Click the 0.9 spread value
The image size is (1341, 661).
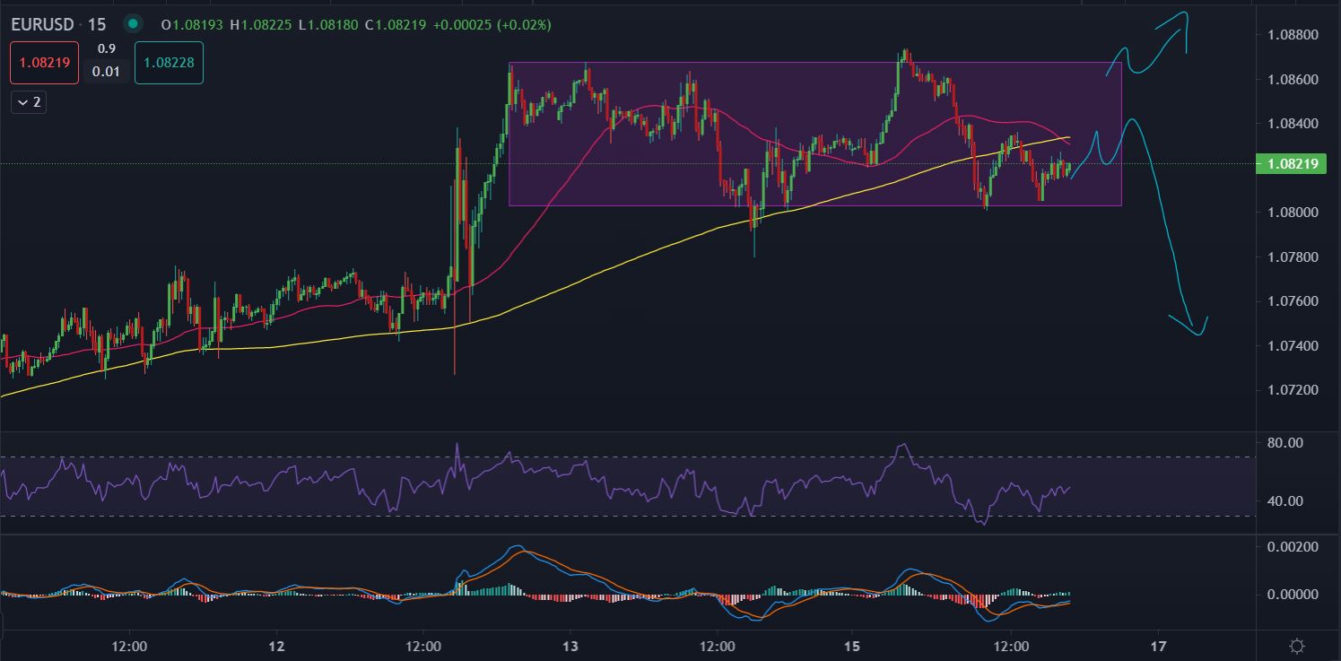(x=106, y=48)
